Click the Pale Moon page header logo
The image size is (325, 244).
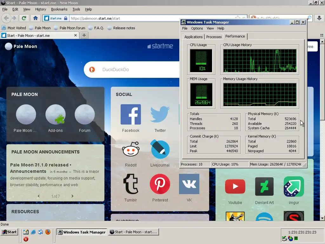click(x=21, y=46)
